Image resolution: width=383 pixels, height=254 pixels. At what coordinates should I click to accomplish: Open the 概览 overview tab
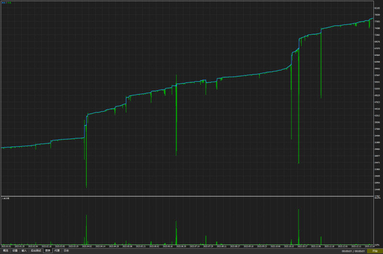pyautogui.click(x=6, y=251)
